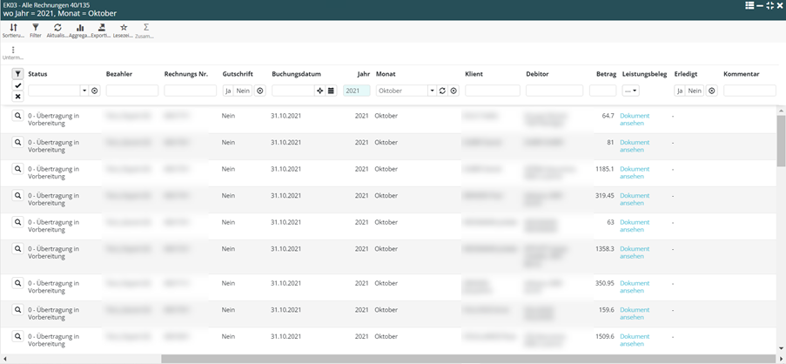Click magnifier icon on first invoice row

coord(17,116)
